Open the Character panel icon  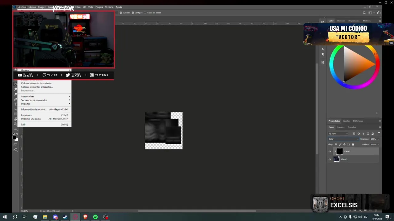tap(323, 49)
